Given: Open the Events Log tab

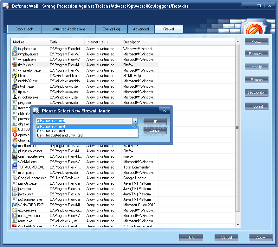Looking at the screenshot, I should 111,29.
